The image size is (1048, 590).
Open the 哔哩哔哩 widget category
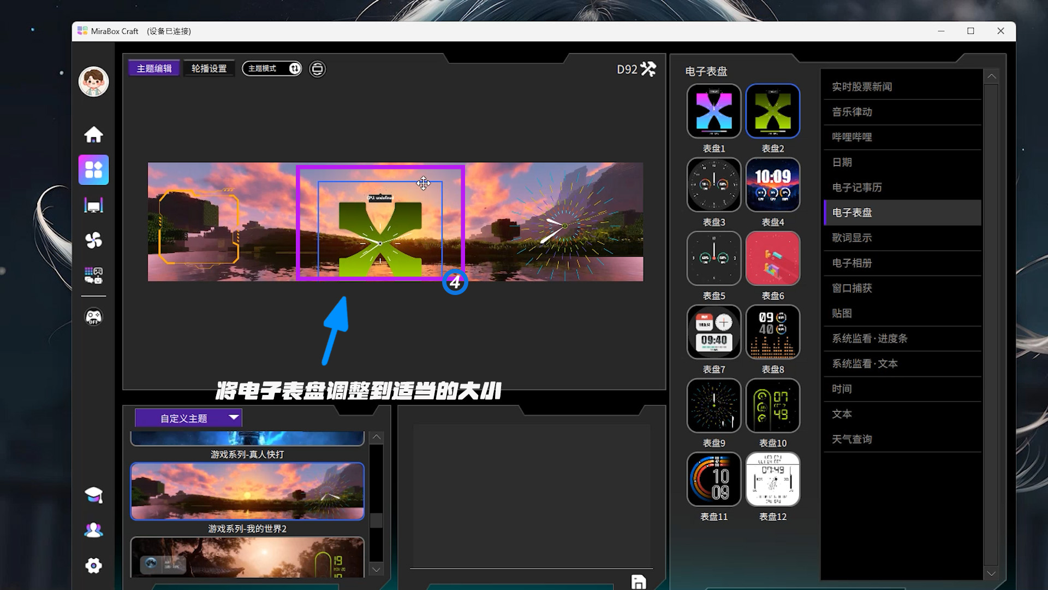coord(902,137)
